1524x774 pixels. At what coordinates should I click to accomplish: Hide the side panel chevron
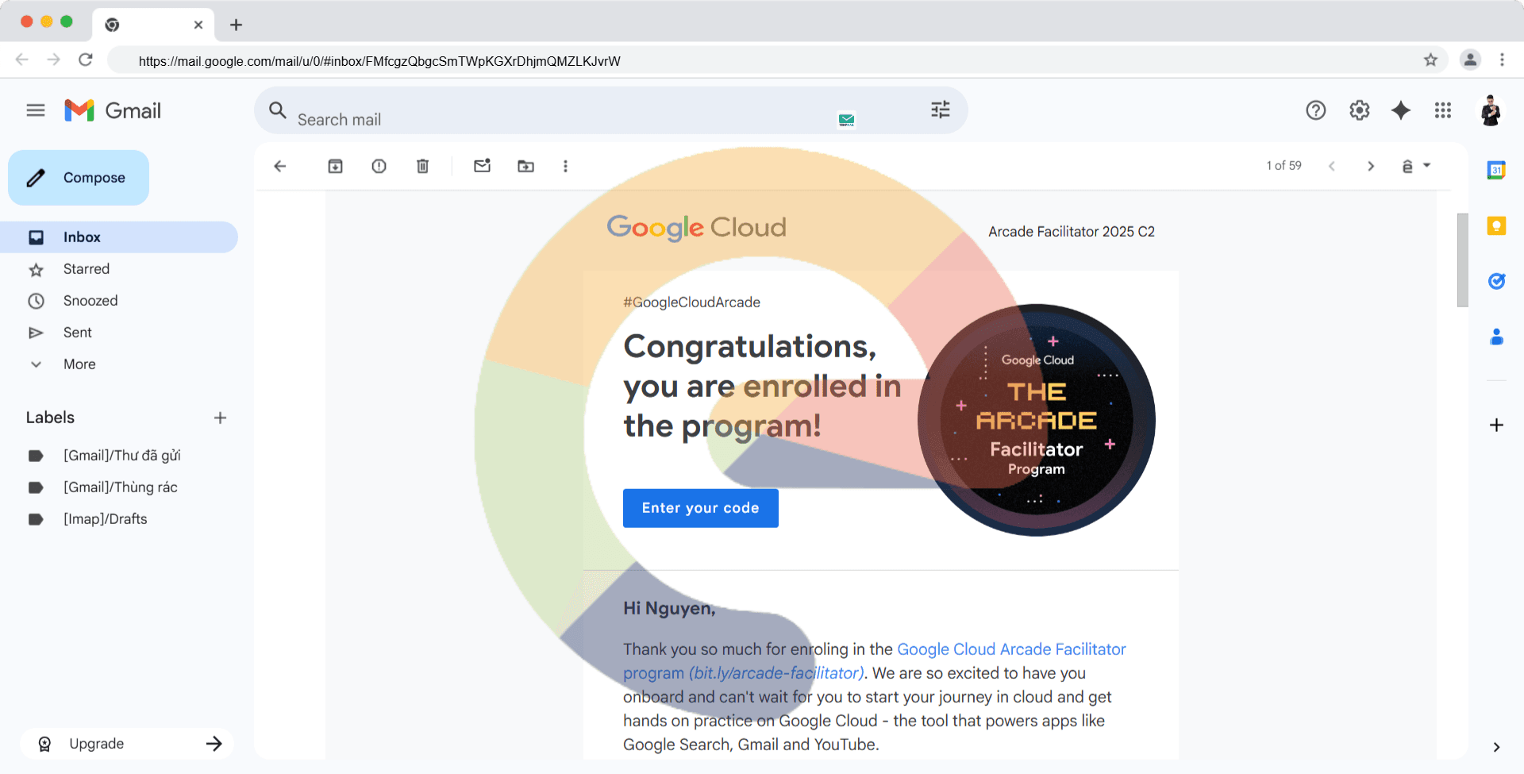[1496, 747]
